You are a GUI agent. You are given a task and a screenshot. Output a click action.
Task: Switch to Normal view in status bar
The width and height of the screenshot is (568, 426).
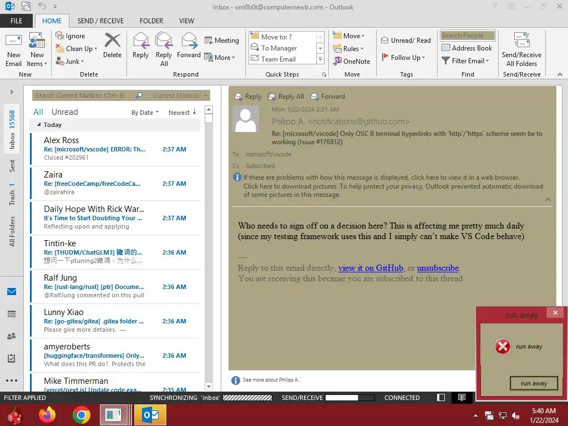point(441,397)
